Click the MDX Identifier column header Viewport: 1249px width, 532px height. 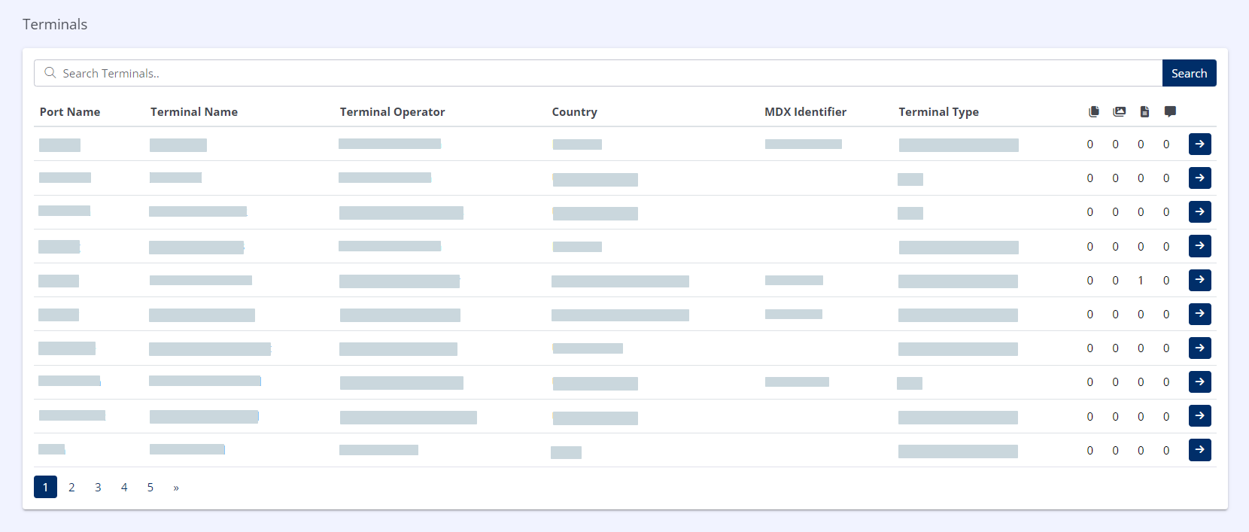coord(805,112)
